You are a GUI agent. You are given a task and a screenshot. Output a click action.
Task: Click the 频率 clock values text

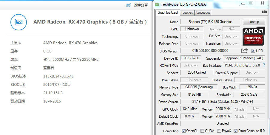[71, 60]
